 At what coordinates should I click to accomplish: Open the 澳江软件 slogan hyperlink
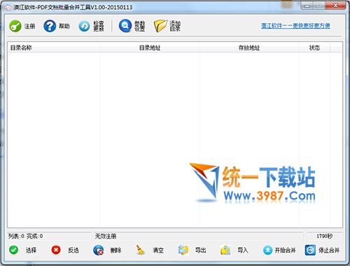[x=295, y=26]
